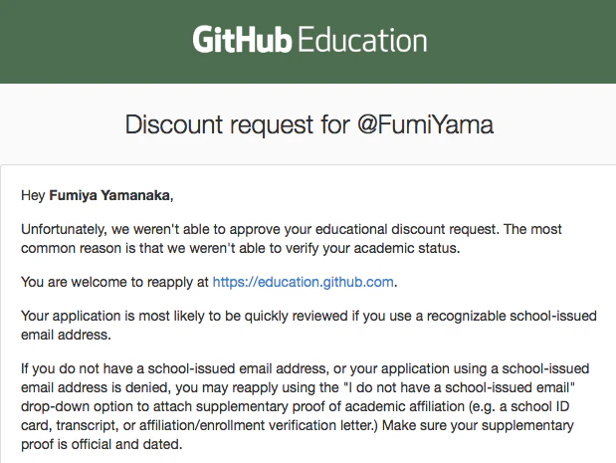Click an empty area of the green header banner
This screenshot has height=463, width=616.
(x=99, y=41)
